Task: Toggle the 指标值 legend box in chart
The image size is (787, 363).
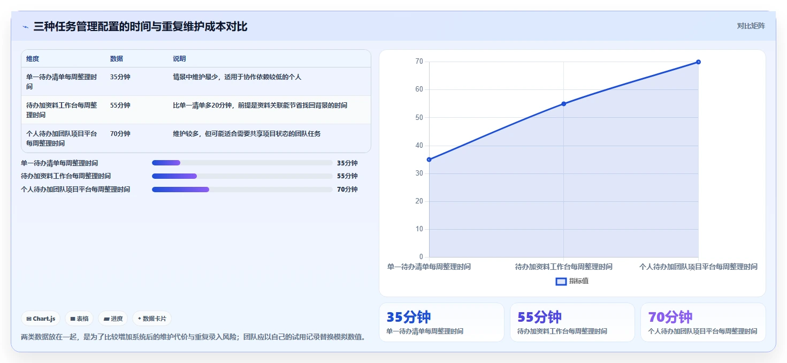Action: (561, 281)
